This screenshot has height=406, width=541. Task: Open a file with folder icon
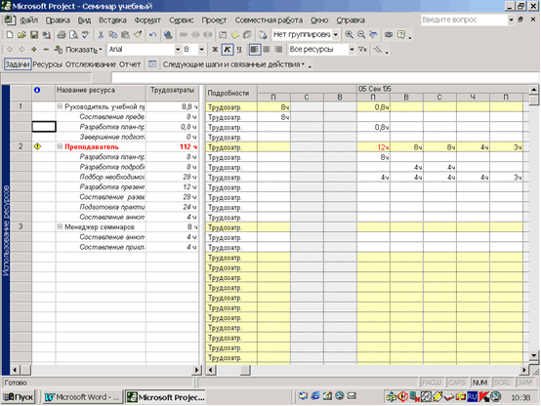21,35
